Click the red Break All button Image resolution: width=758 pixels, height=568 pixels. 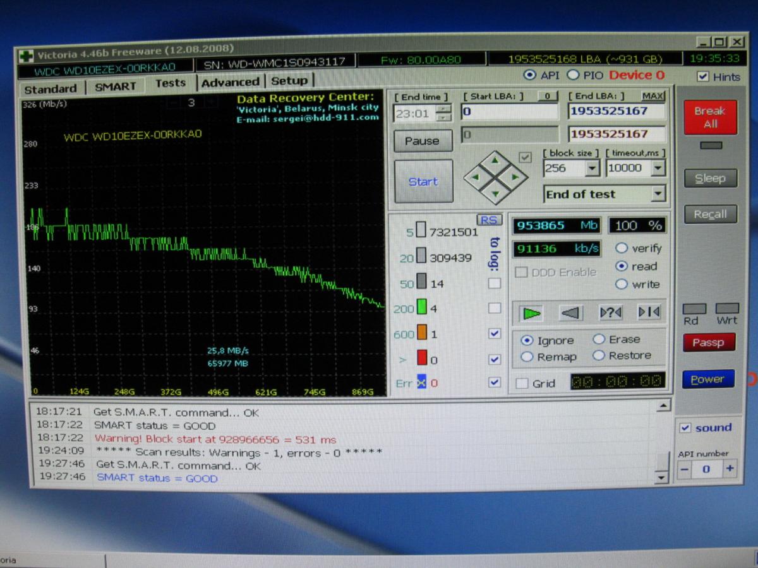(710, 117)
